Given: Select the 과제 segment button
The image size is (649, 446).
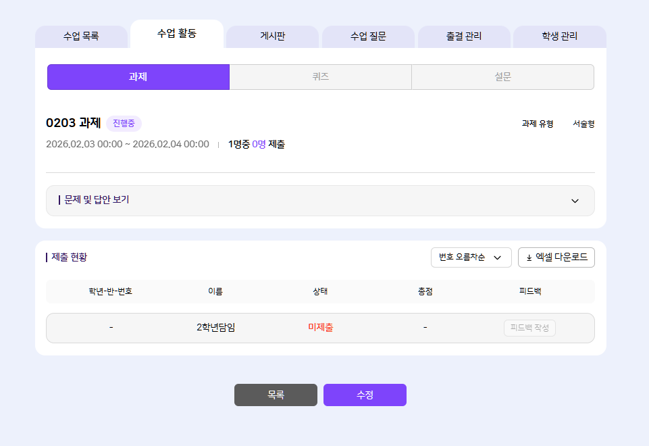Looking at the screenshot, I should tap(138, 77).
